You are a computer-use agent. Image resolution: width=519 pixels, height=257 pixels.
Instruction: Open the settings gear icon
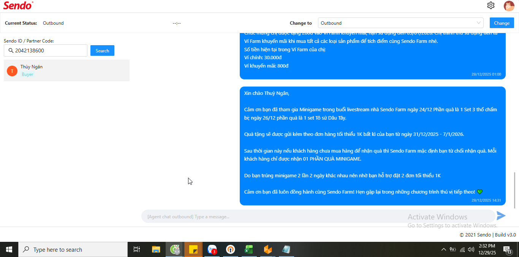tap(491, 5)
